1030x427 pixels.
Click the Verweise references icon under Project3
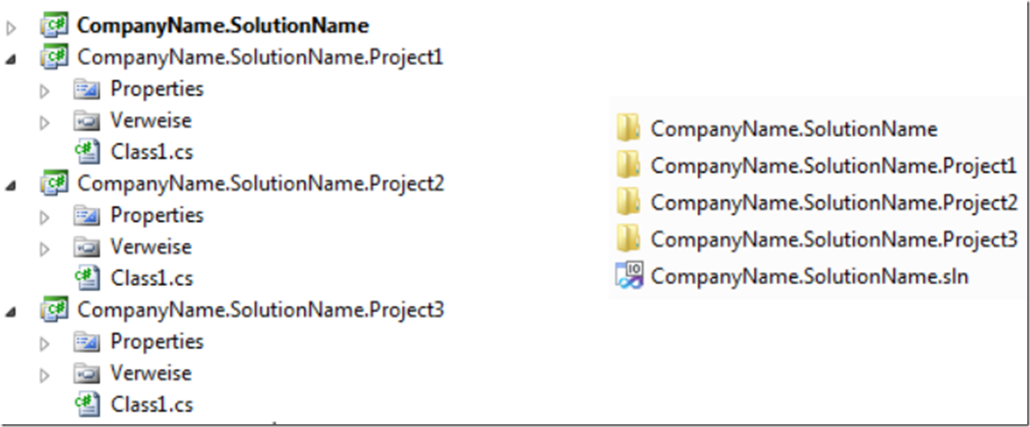click(x=87, y=373)
